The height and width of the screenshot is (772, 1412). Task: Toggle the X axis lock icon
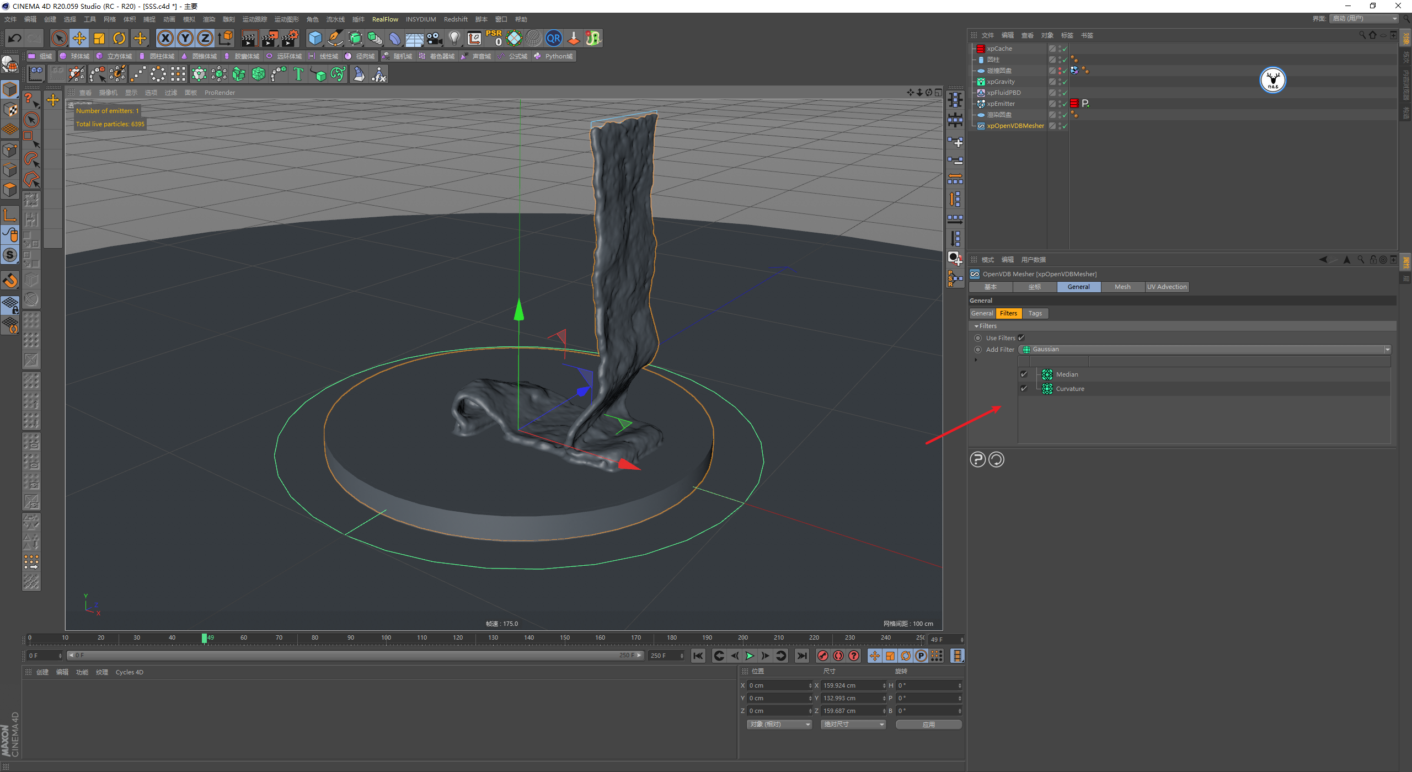165,38
